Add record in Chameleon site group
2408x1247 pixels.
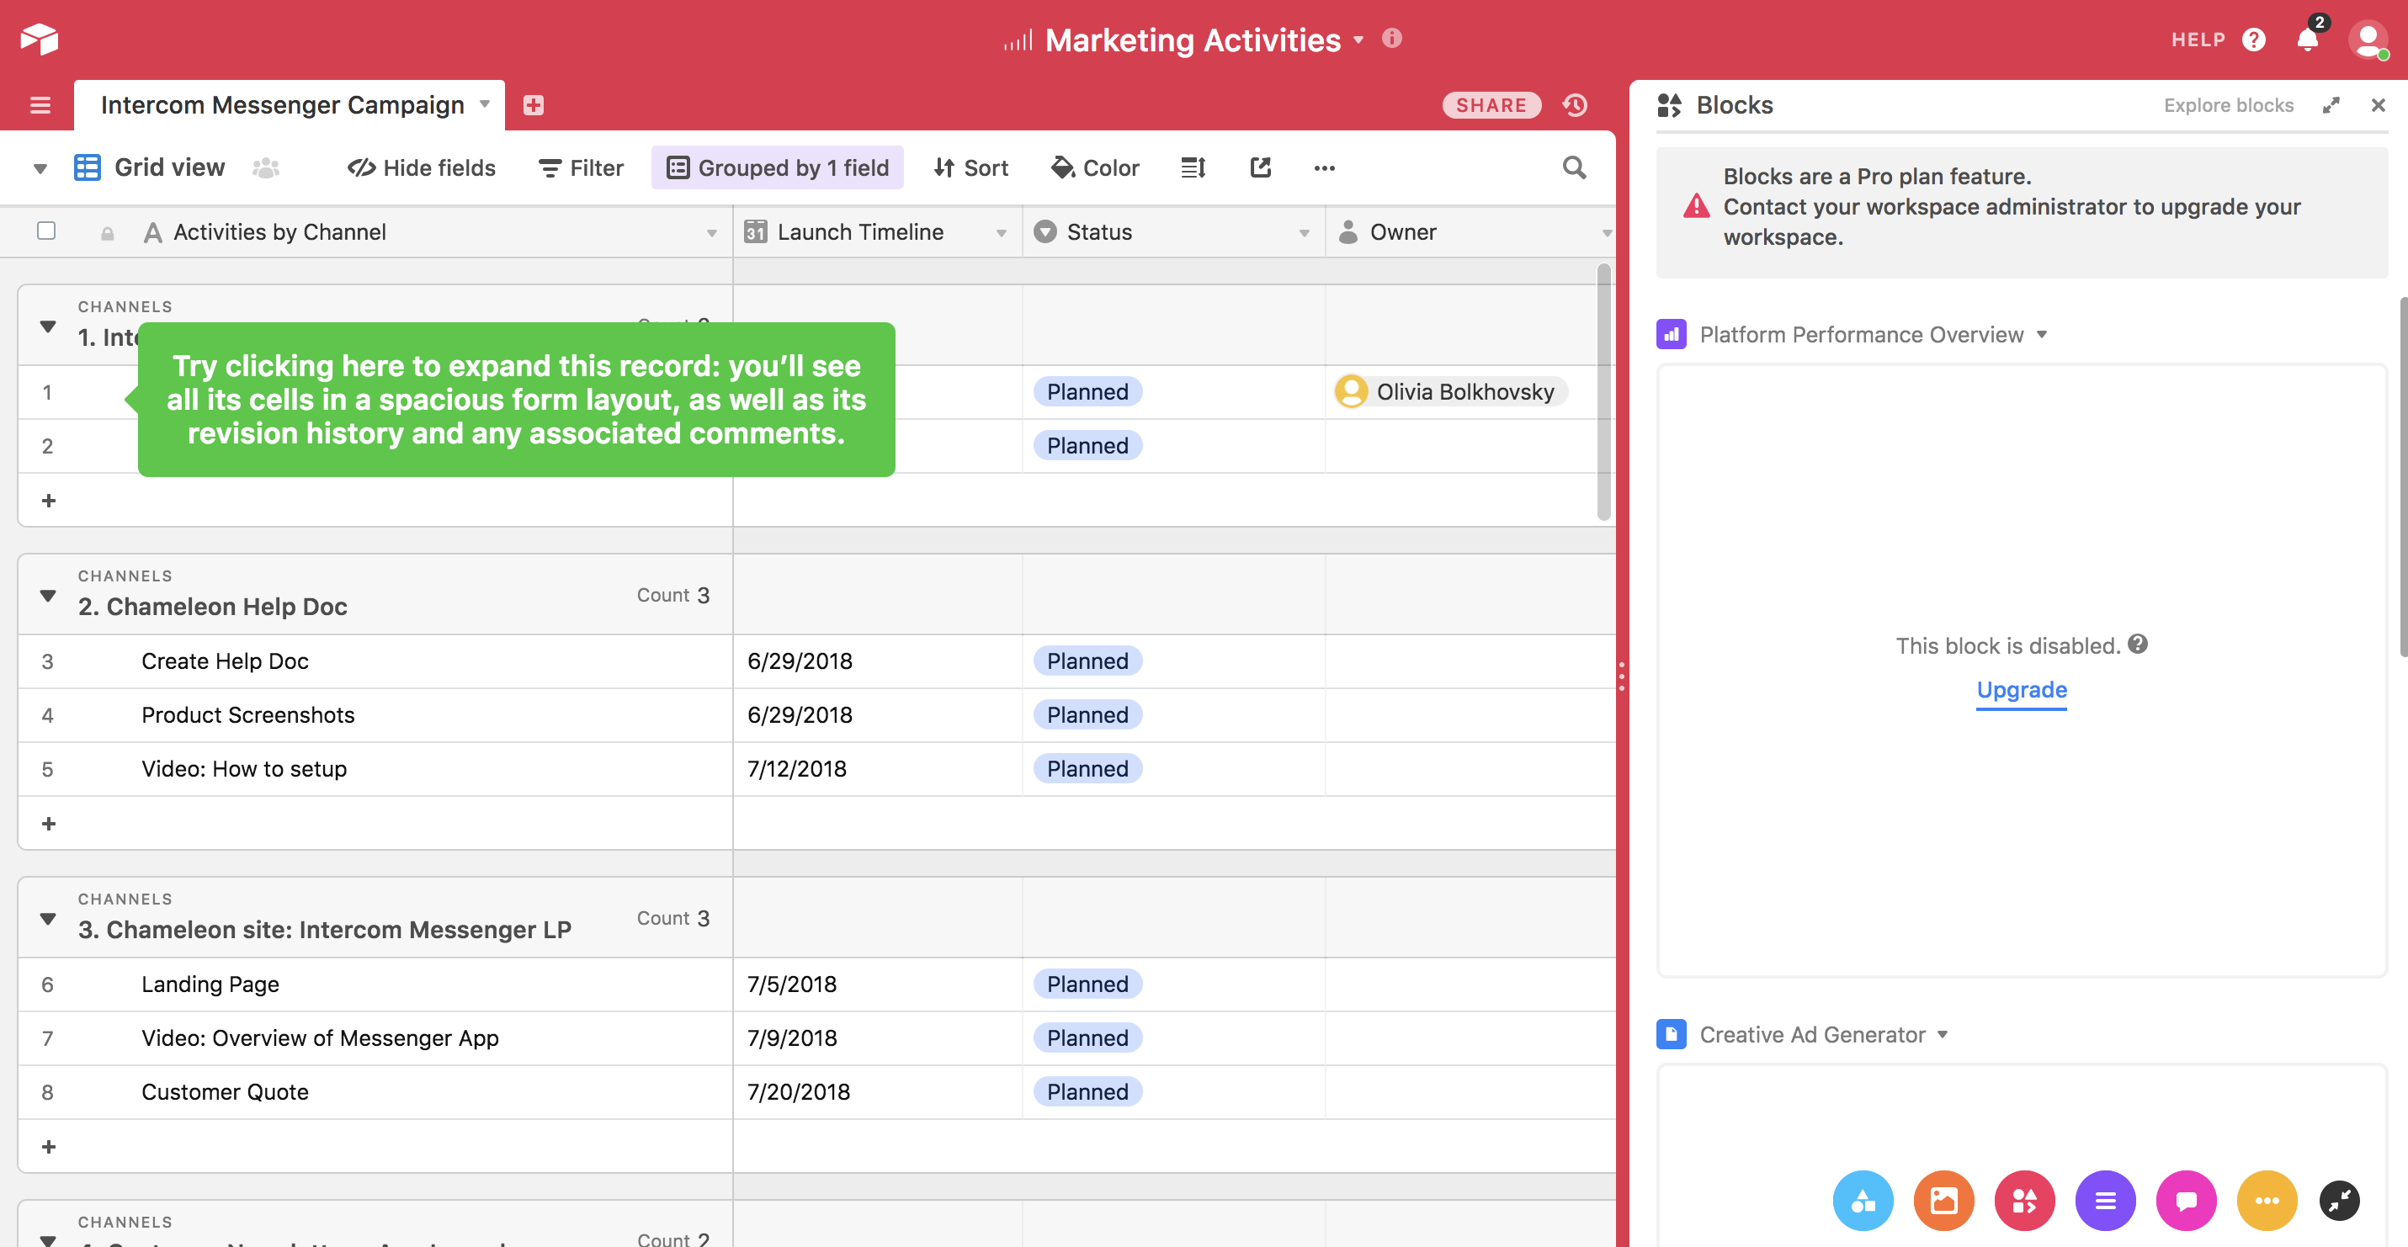(49, 1147)
